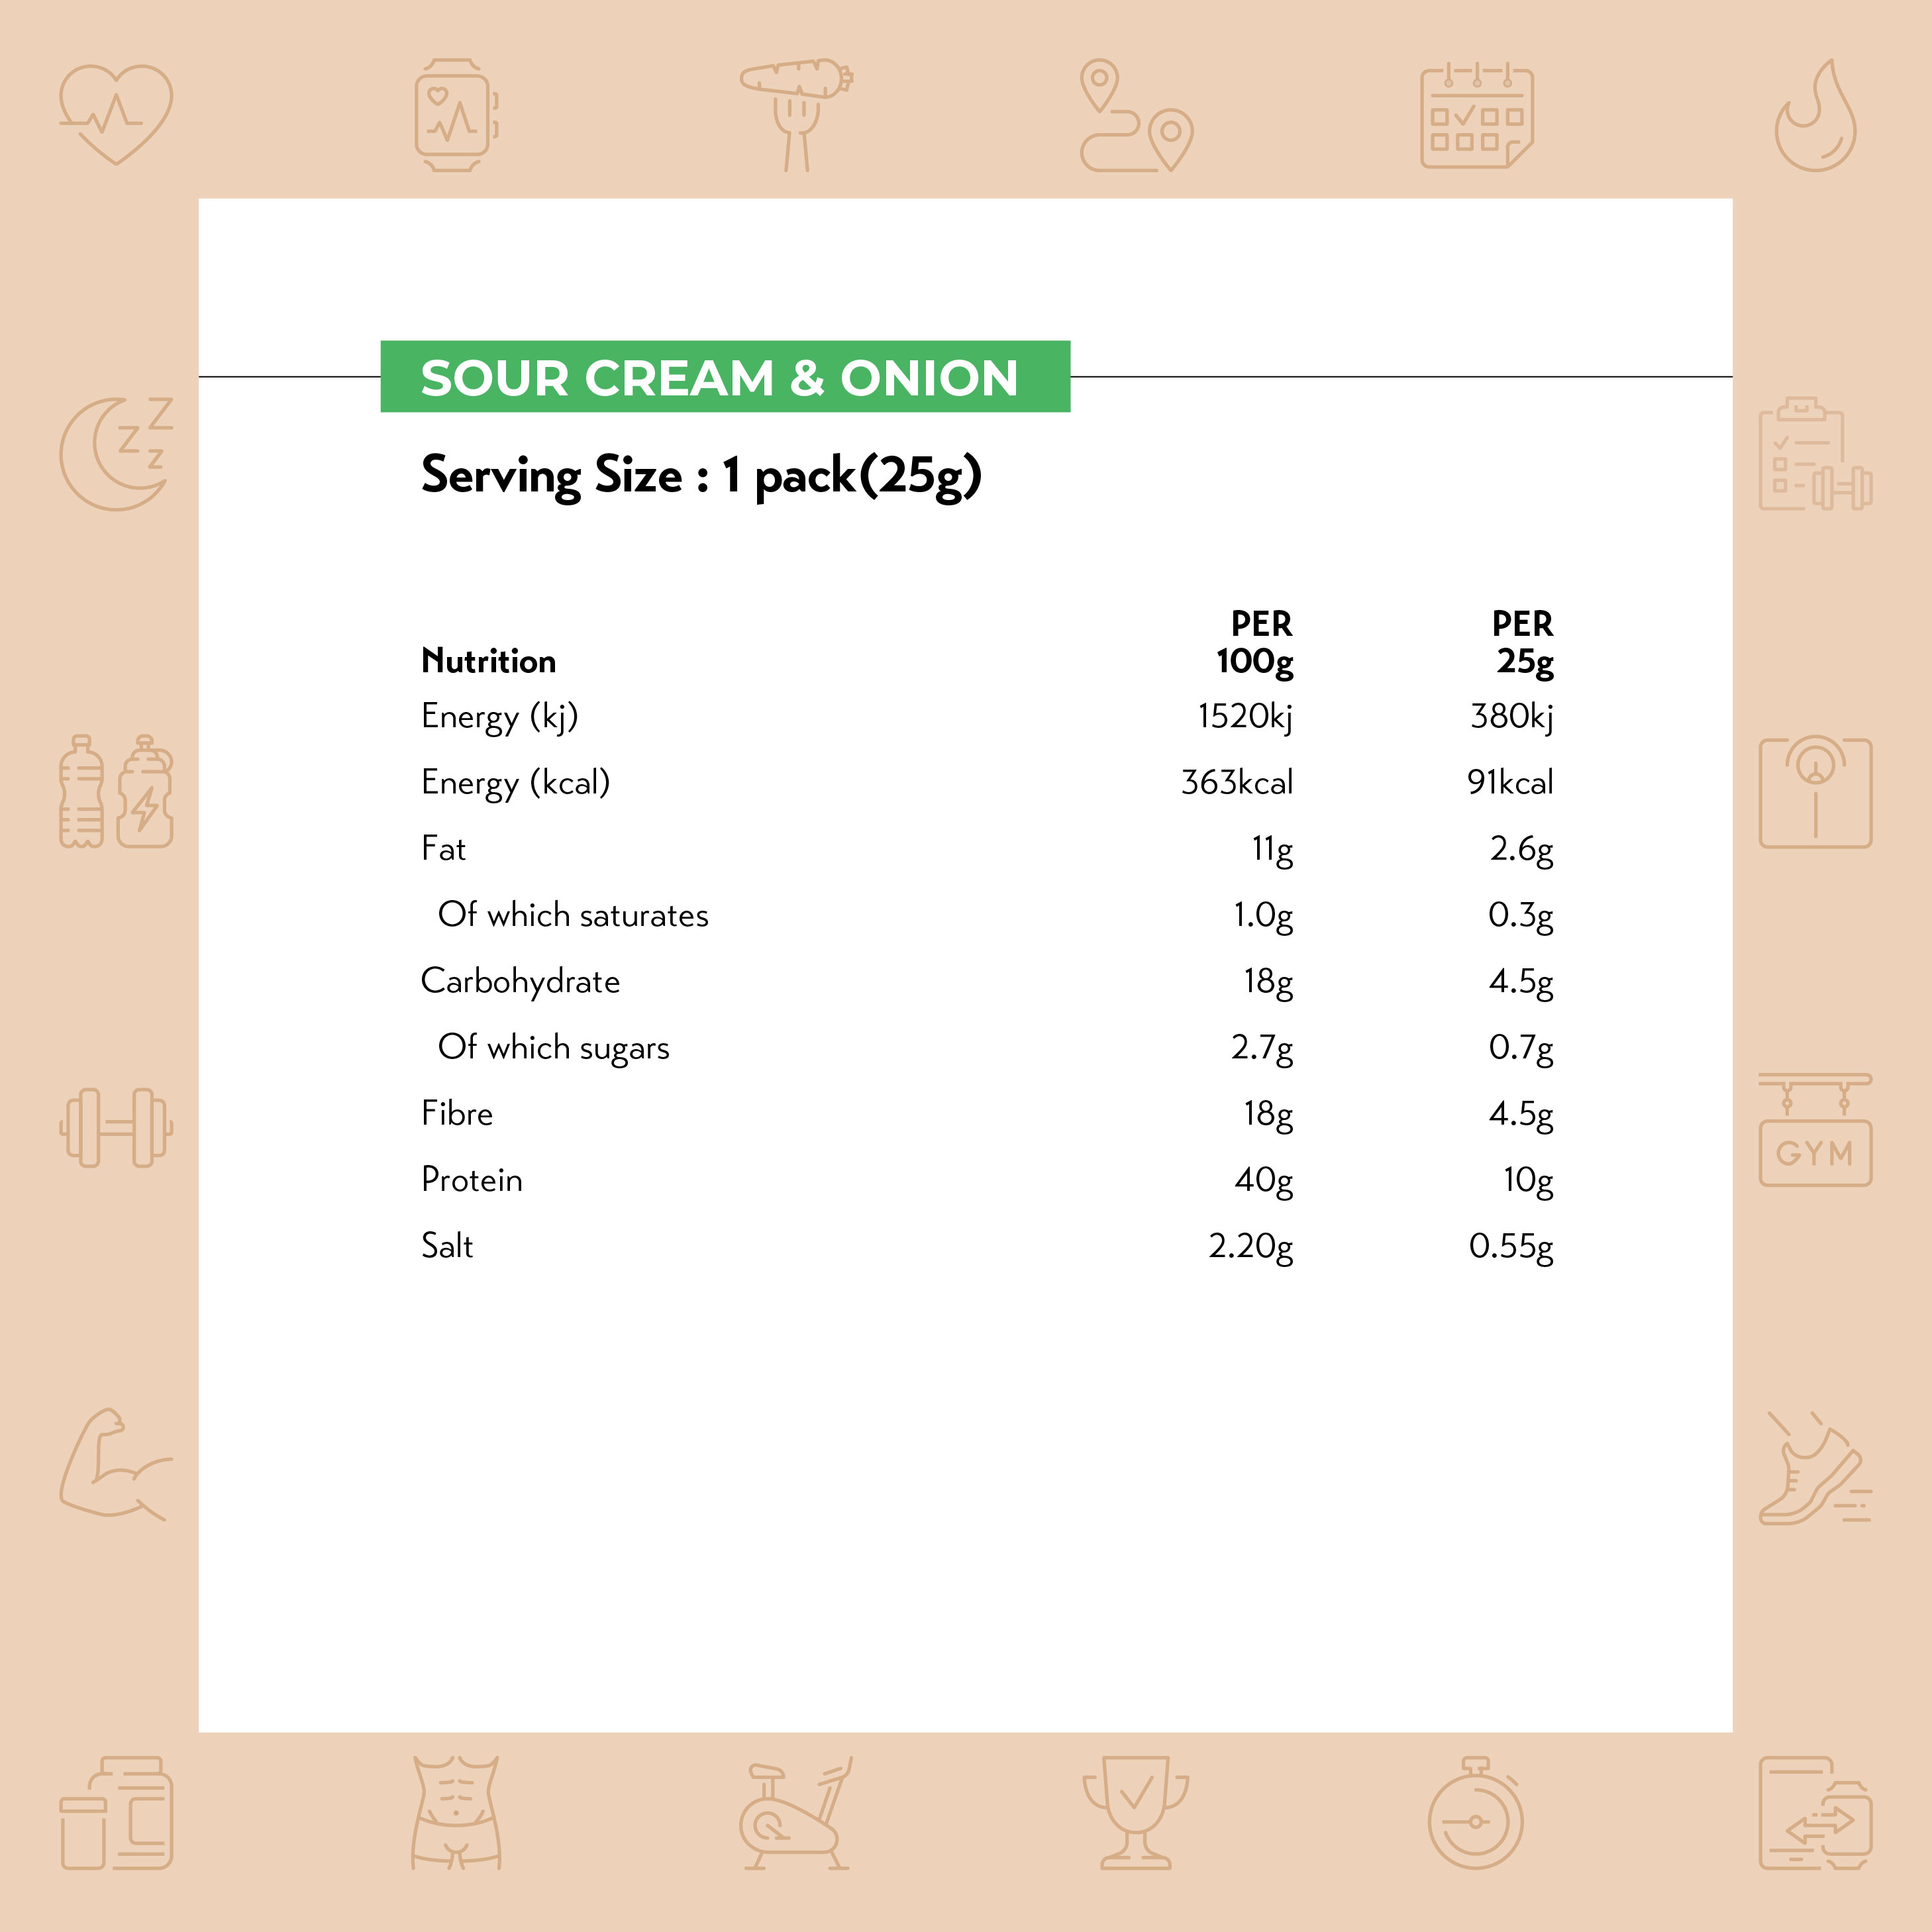The height and width of the screenshot is (1932, 1932).
Task: Click the water and energy bottles icon
Action: (116, 791)
